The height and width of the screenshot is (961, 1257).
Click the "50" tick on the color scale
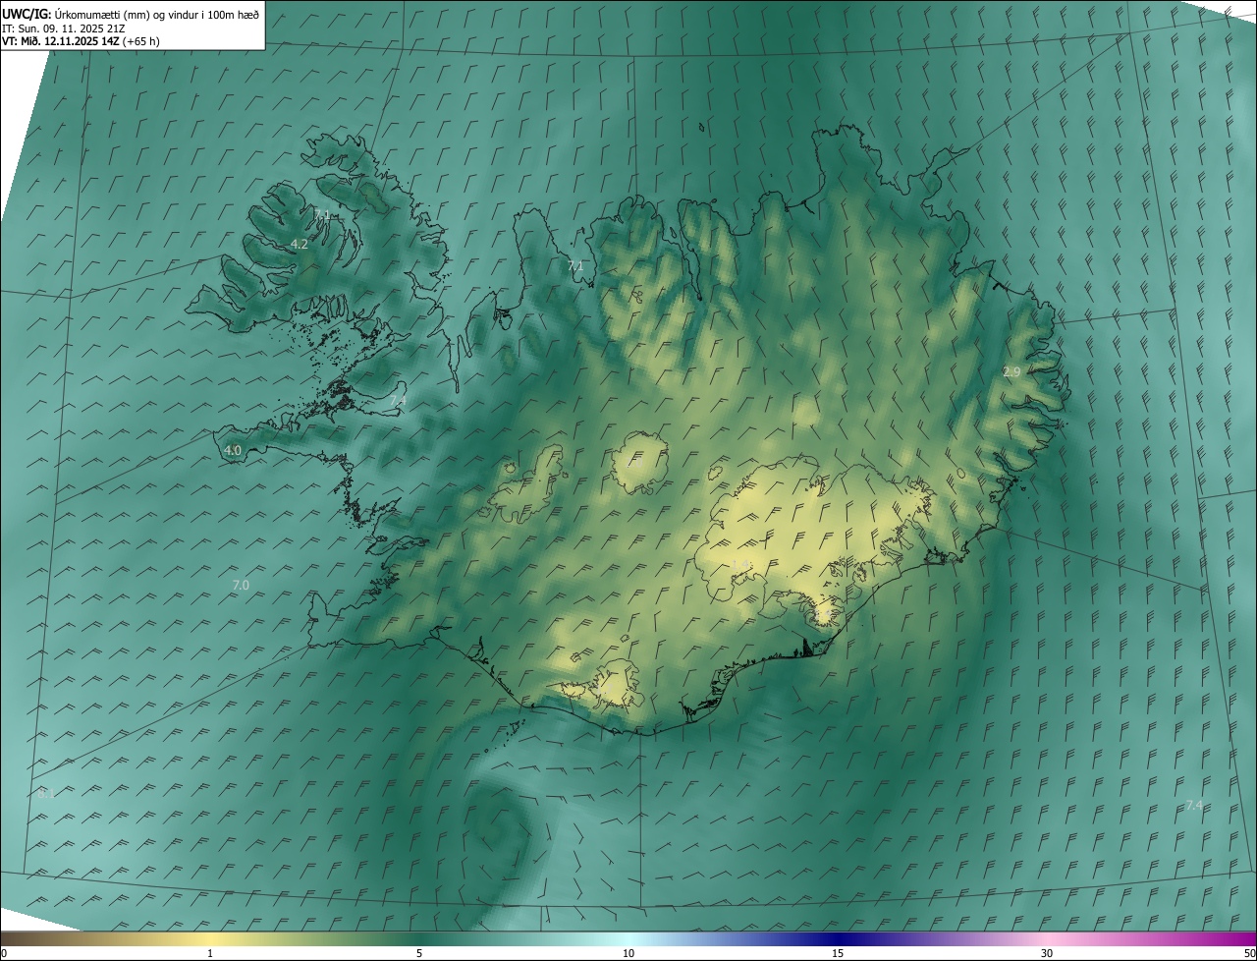tap(1249, 953)
